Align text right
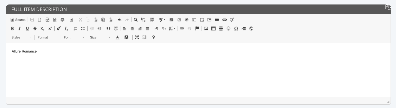This screenshot has width=396, height=108. click(140, 29)
